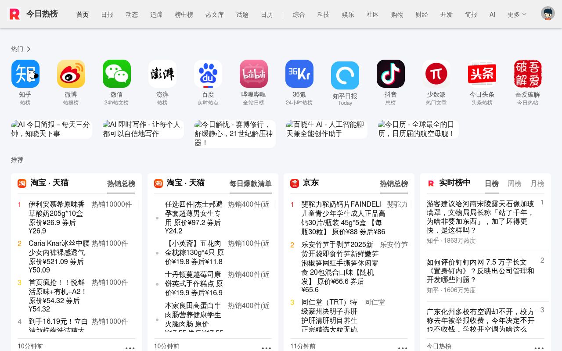Go to the 首页 nav tab
Image resolution: width=562 pixels, height=351 pixels.
[x=83, y=14]
